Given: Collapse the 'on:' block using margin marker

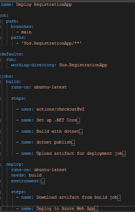Looking at the screenshot, I should 0,16.
